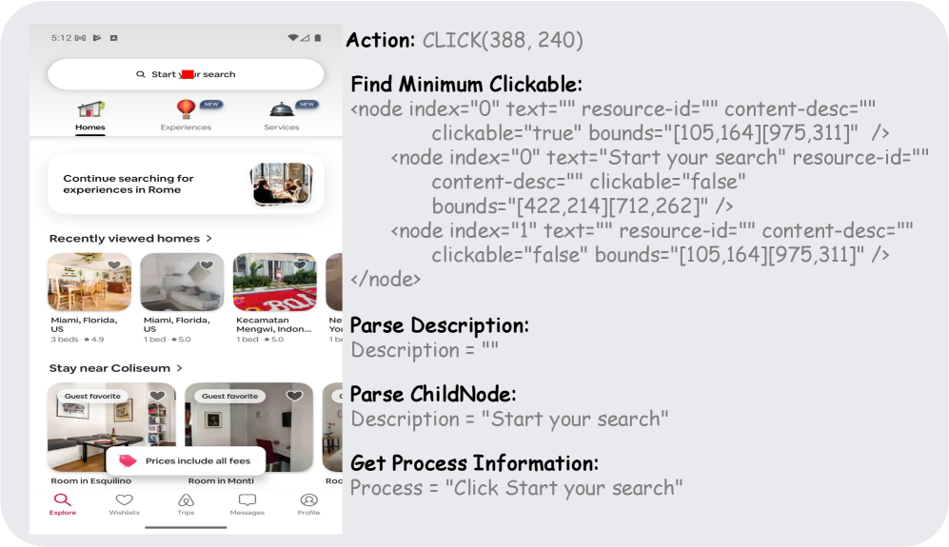Expand Recently viewed homes chevron

(x=208, y=239)
